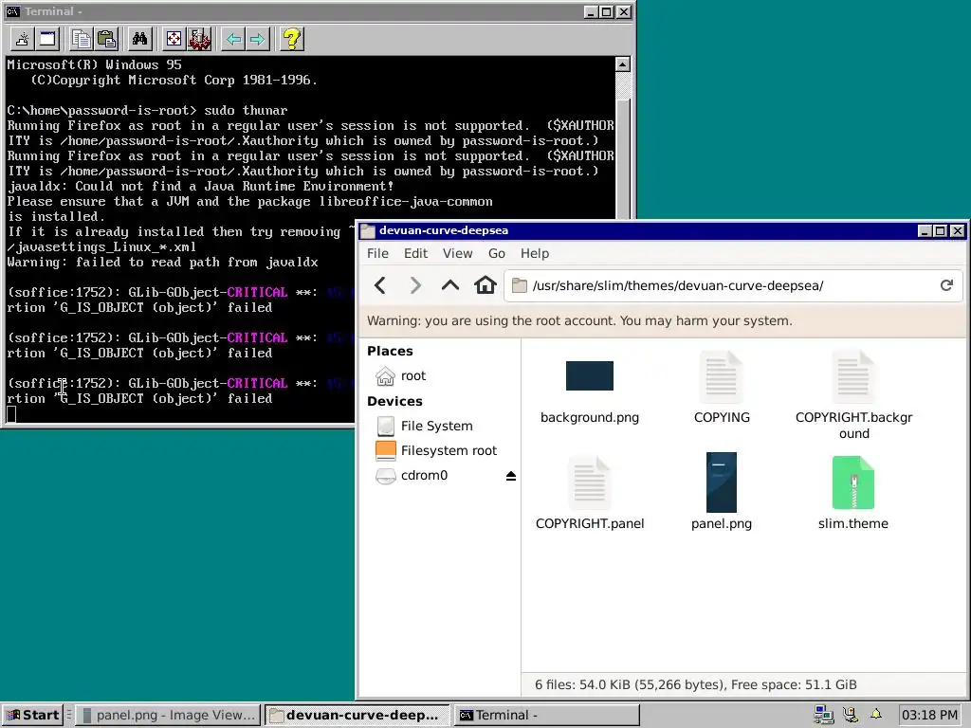The width and height of the screenshot is (971, 728).
Task: Click the root account warning message
Action: tap(579, 320)
